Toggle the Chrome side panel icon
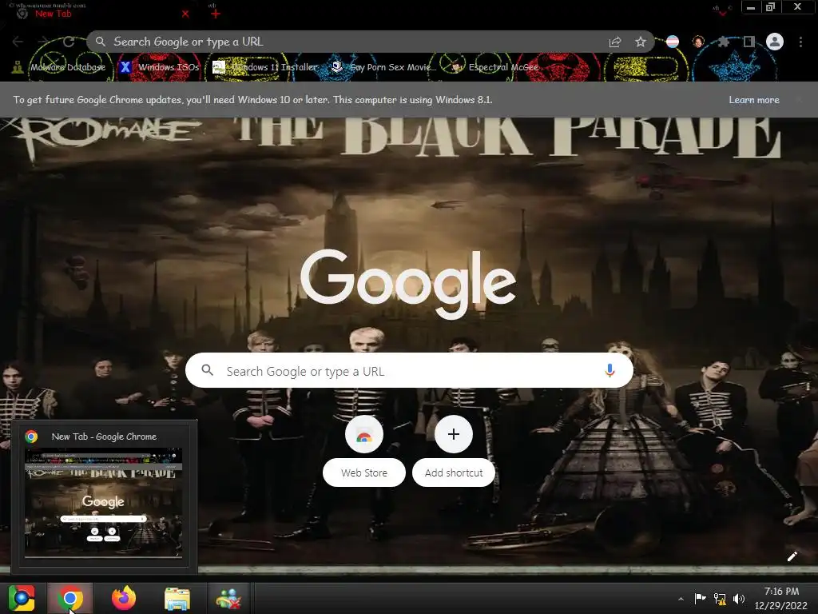 pos(749,42)
